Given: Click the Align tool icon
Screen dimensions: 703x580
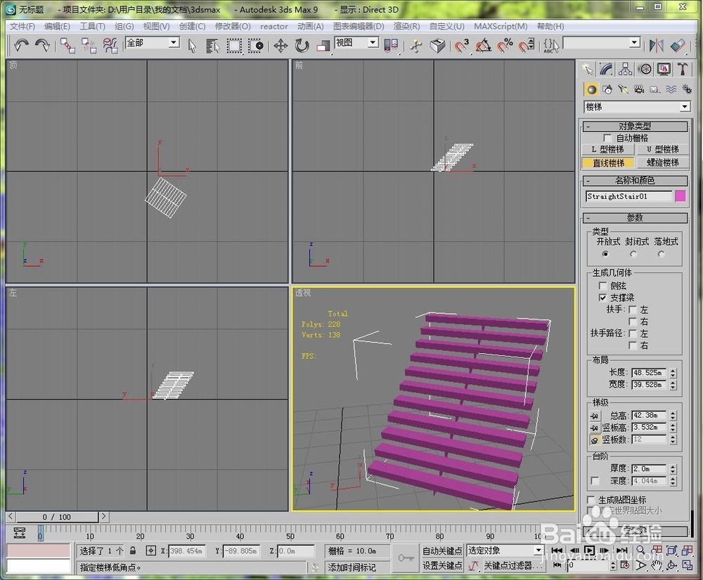Looking at the screenshot, I should click(x=678, y=46).
